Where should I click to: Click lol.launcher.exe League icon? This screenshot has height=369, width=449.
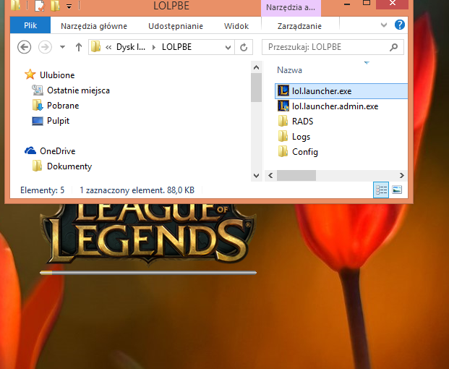pyautogui.click(x=283, y=91)
